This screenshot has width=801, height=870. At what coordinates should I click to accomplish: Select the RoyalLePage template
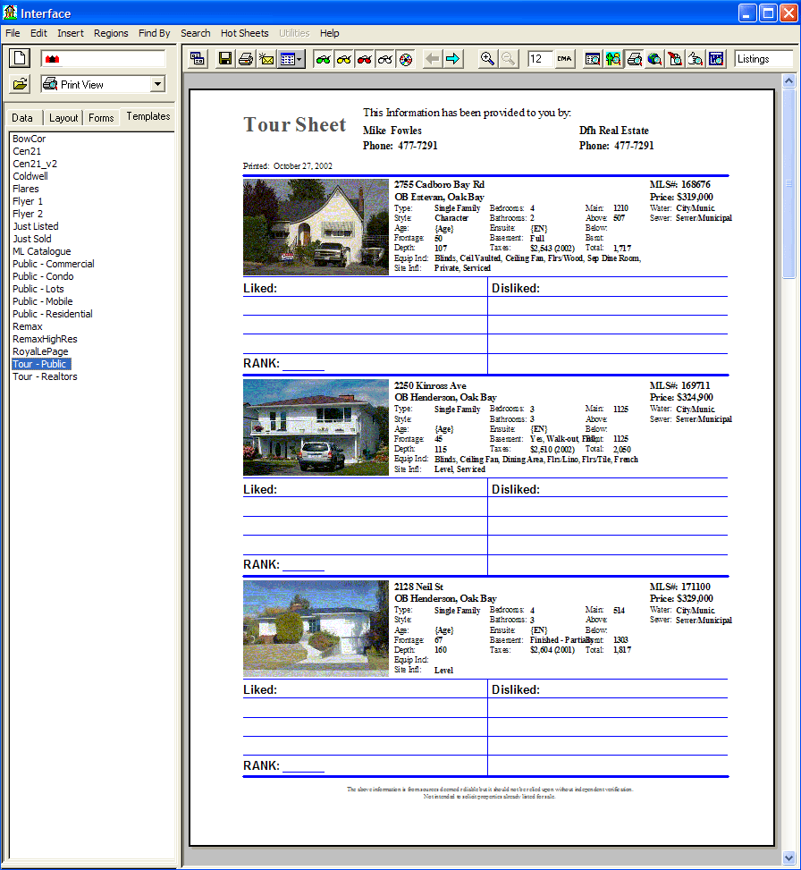pos(40,351)
